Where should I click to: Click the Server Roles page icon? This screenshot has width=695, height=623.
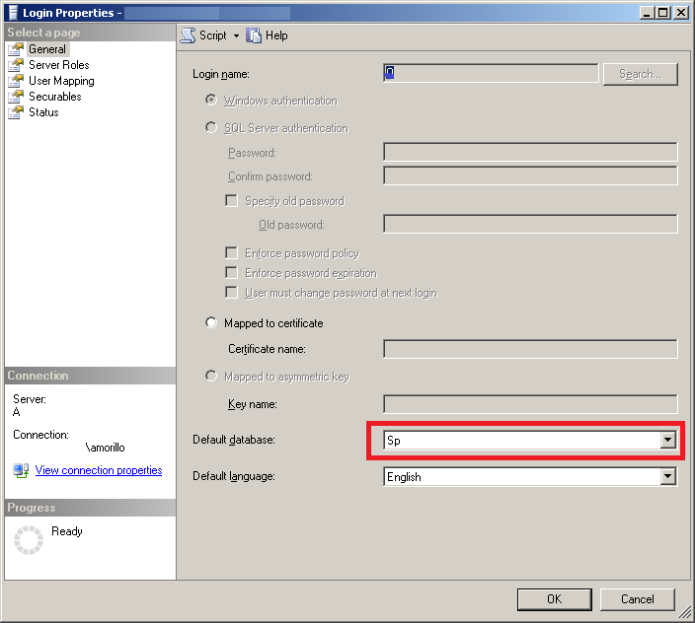click(x=16, y=65)
